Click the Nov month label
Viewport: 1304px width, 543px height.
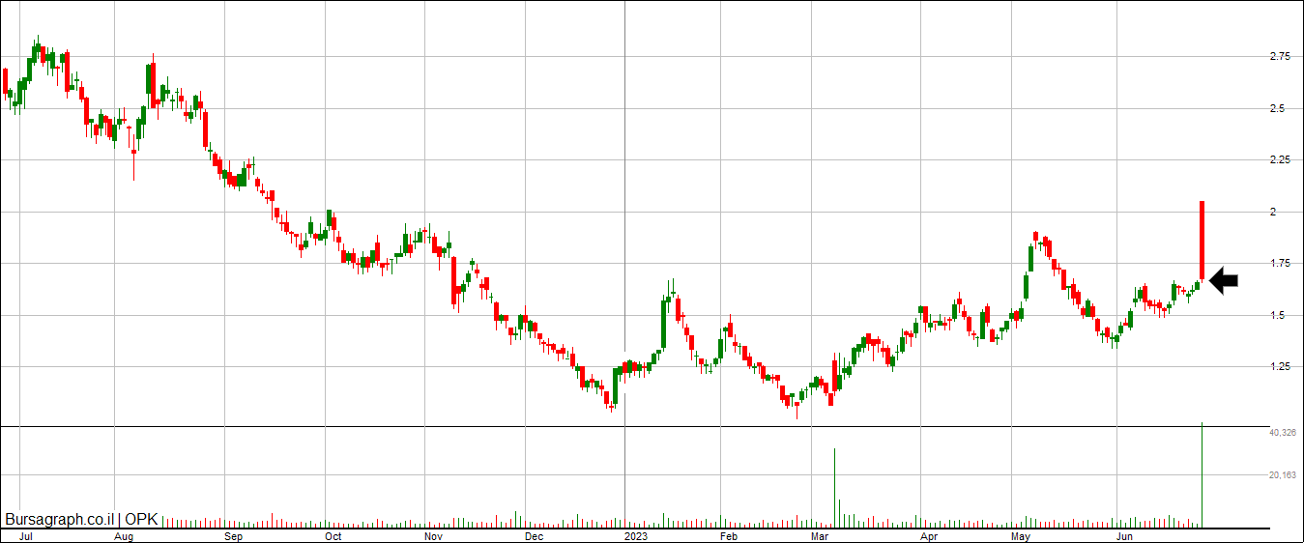[x=433, y=535]
